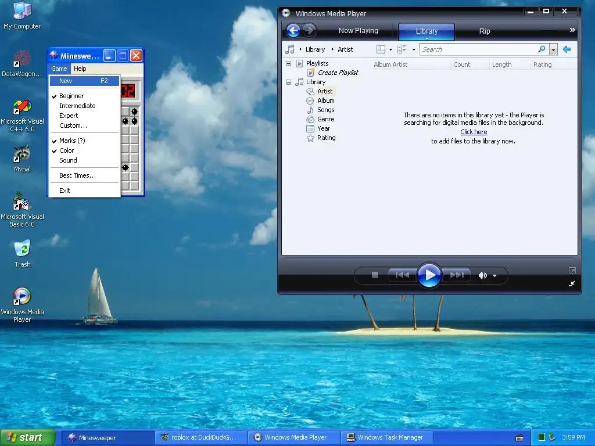This screenshot has height=446, width=595.
Task: Click the Start button
Action: (28, 437)
